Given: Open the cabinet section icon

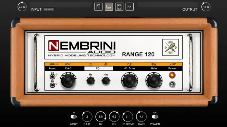Looking at the screenshot, I should click(119, 7).
